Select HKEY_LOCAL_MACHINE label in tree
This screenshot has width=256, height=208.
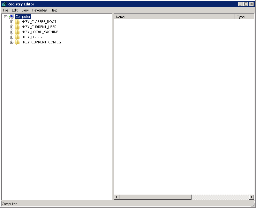(x=40, y=32)
